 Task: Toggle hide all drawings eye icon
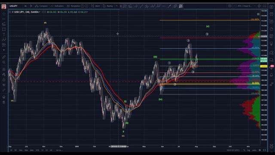pos(4,85)
